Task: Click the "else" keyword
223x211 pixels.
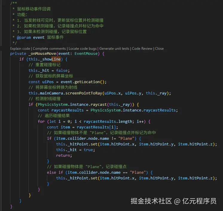Action: point(51,172)
